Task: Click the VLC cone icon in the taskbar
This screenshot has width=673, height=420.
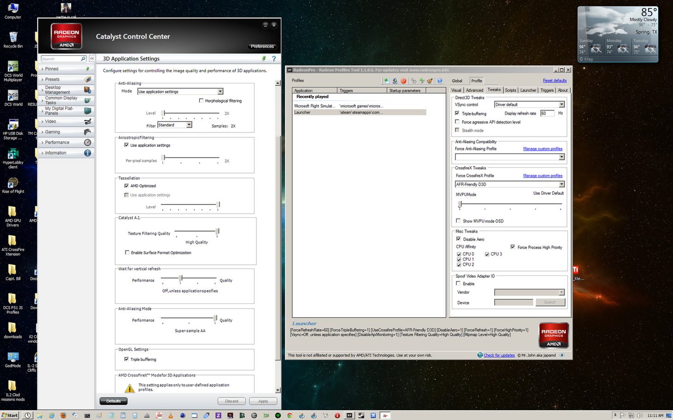Action: [171, 415]
